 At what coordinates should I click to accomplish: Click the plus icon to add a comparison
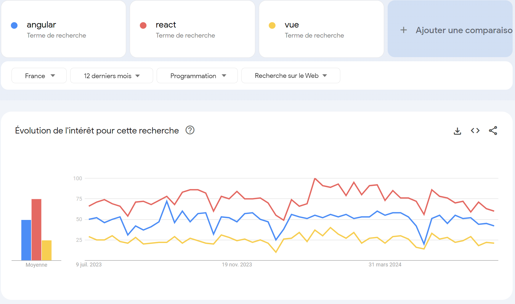(403, 30)
